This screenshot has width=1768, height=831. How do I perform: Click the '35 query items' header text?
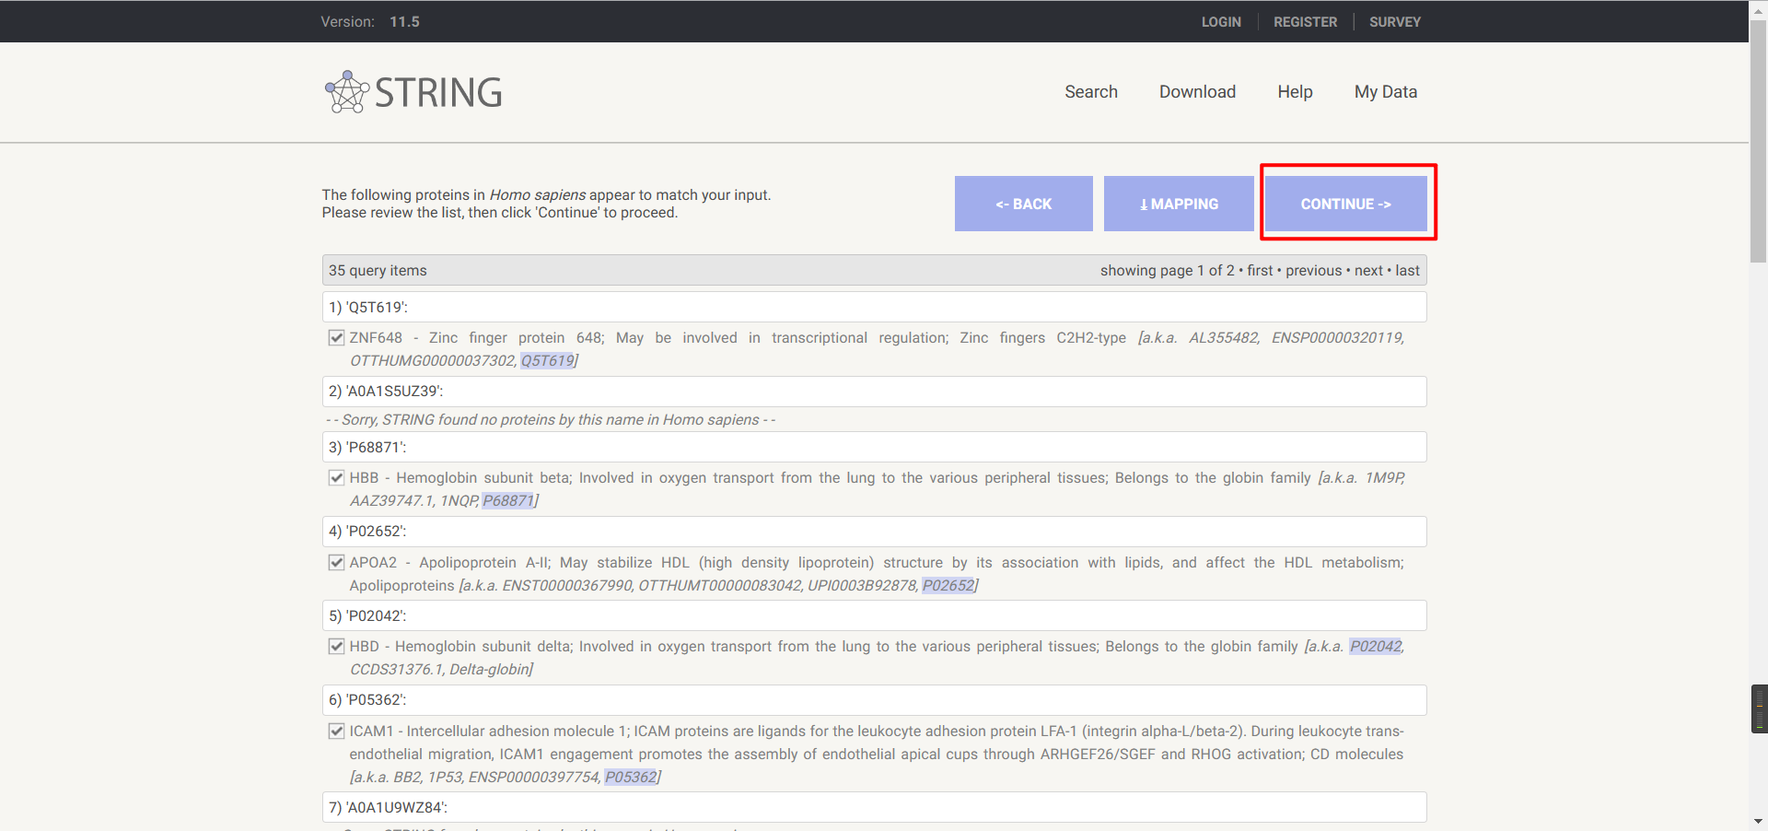point(378,271)
